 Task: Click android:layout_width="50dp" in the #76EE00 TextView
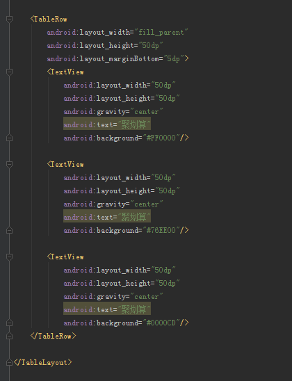[120, 177]
